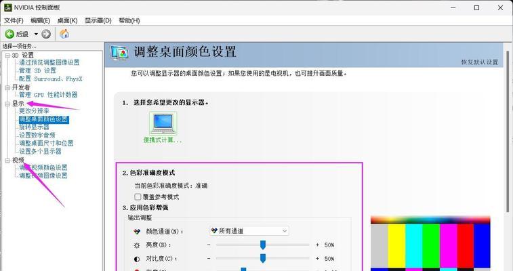
Task: Click the 当前色彩准确度模式: 准确 text
Action: click(171, 186)
